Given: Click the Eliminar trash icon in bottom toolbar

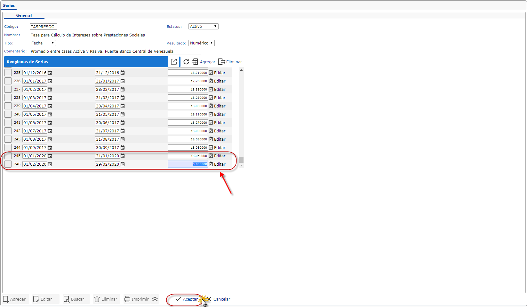Looking at the screenshot, I should coord(97,299).
